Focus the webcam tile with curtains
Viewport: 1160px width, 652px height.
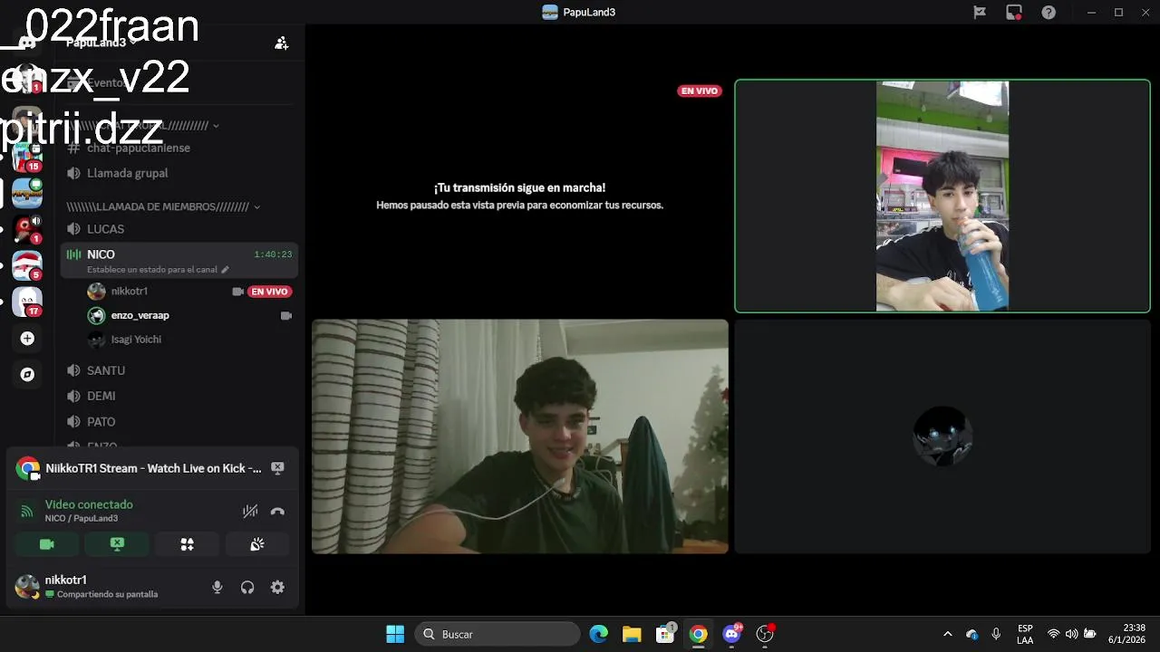pyautogui.click(x=519, y=436)
